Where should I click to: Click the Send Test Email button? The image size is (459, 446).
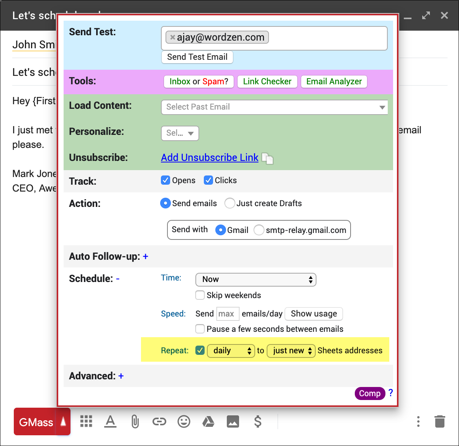(197, 57)
